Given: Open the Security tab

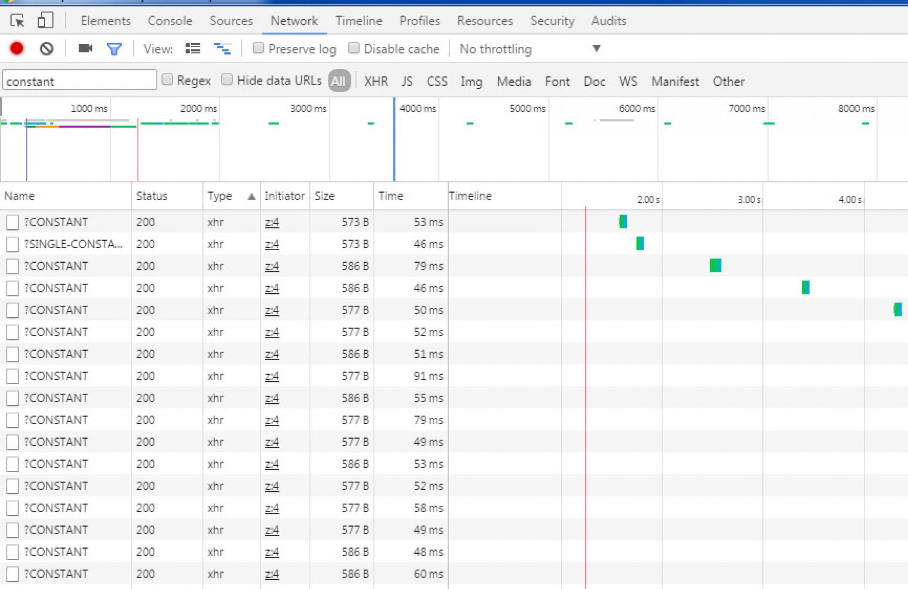Looking at the screenshot, I should pos(552,21).
